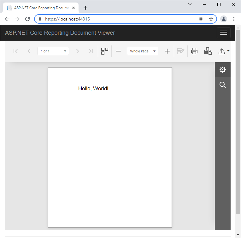
Task: Click the vertical page scrollbar
Action: (x=238, y=122)
